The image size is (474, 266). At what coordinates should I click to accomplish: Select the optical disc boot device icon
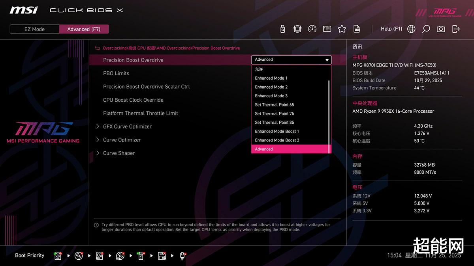click(x=79, y=255)
